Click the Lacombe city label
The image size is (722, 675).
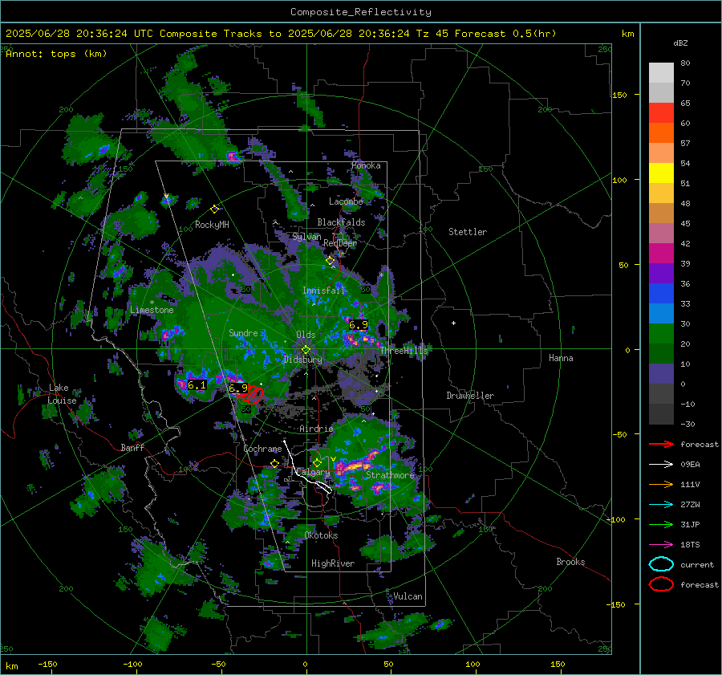[346, 201]
